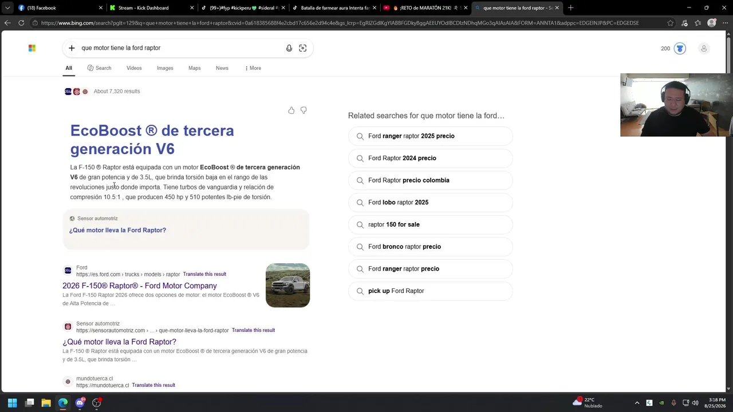Expand the More search options menu
Screen dimensions: 733x412
pos(253,68)
